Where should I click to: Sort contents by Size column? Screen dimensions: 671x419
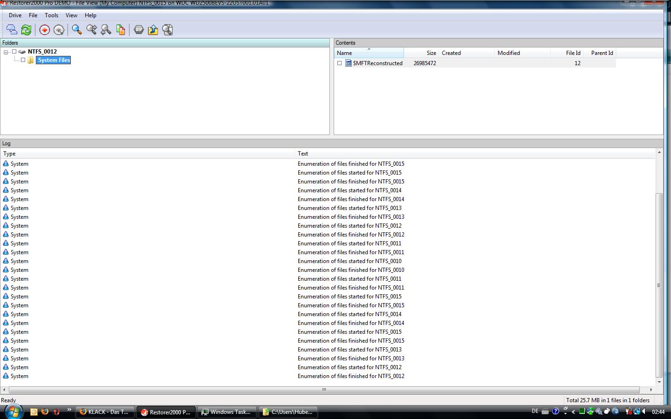[x=421, y=53]
